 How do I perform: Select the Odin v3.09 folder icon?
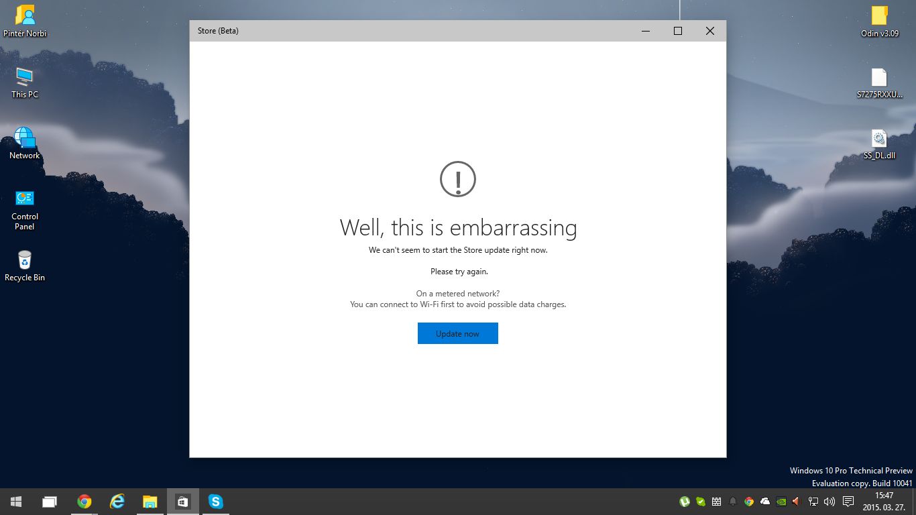pyautogui.click(x=880, y=21)
